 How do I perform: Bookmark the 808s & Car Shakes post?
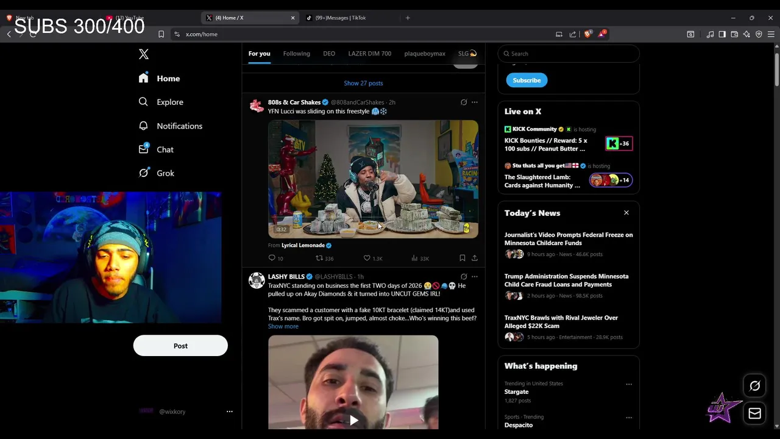[x=463, y=258]
